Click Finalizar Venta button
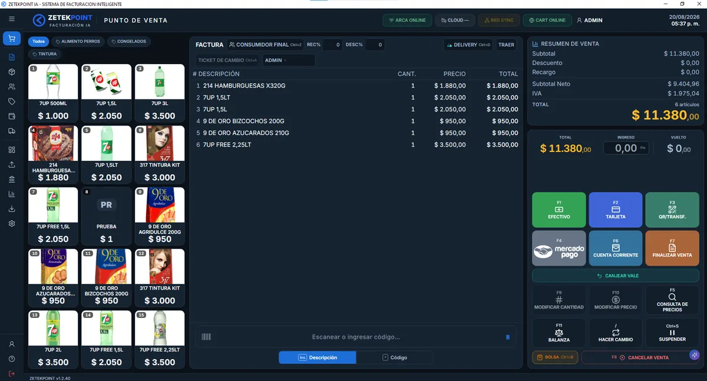The width and height of the screenshot is (707, 381). (x=672, y=248)
